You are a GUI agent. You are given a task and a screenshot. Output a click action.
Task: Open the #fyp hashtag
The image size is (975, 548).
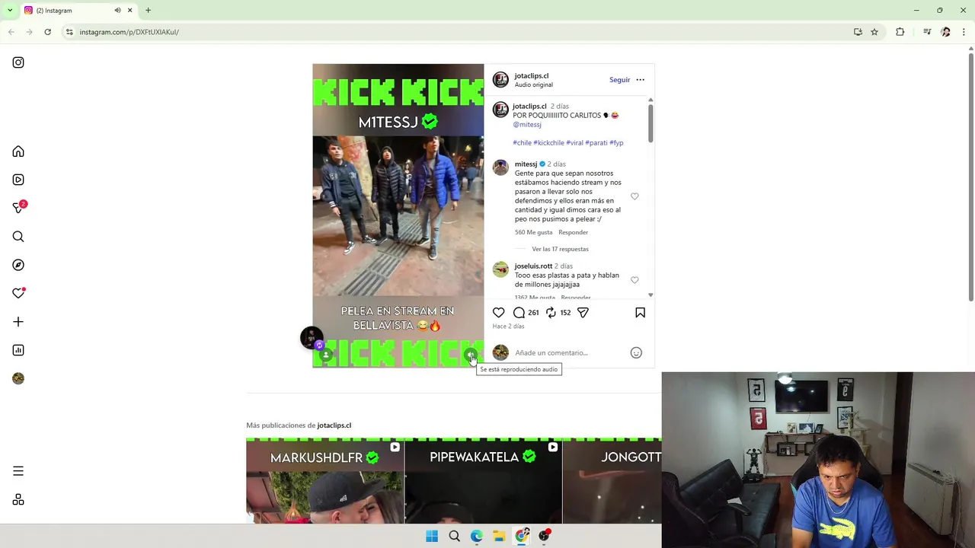[x=616, y=142]
